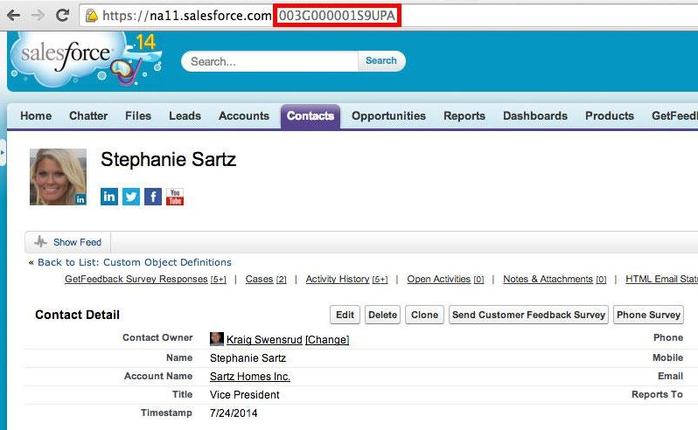
Task: Open the Sartz Homes Inc. account link
Action: click(250, 376)
